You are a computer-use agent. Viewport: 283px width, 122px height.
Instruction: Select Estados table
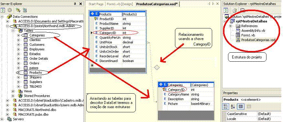coord(35,54)
